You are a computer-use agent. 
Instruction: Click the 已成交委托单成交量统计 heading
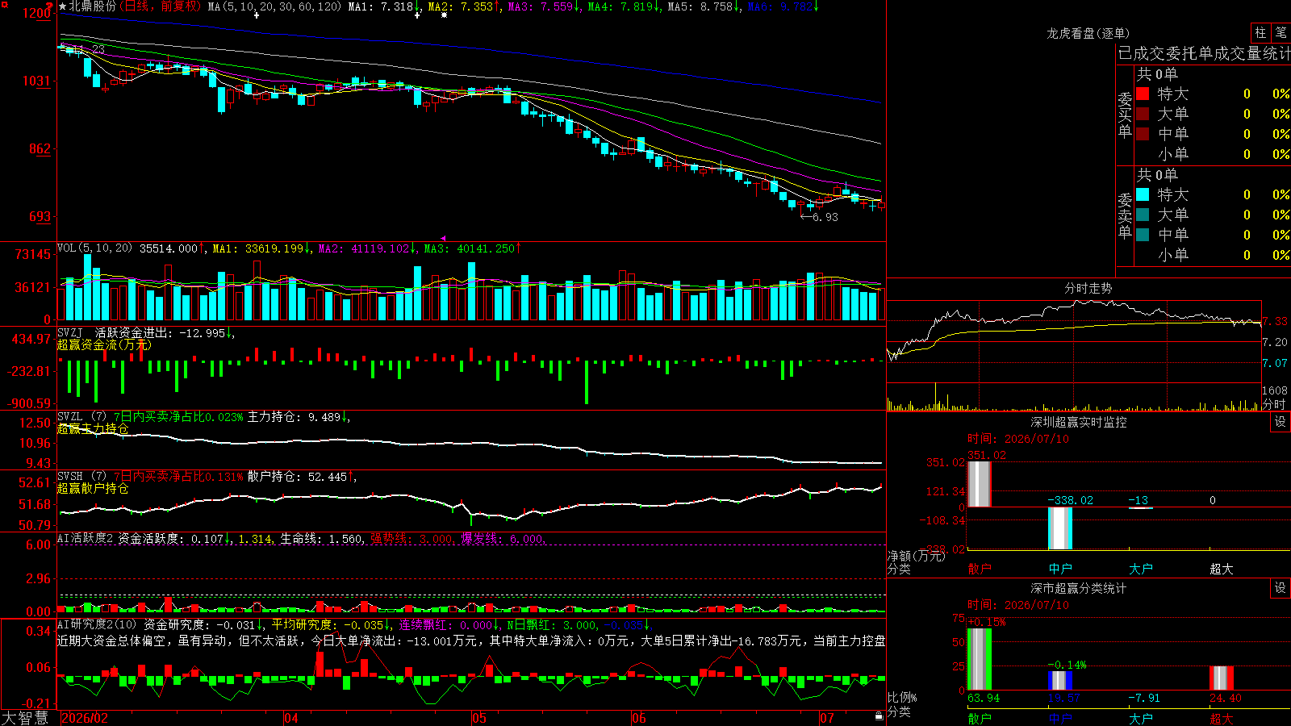point(1203,53)
